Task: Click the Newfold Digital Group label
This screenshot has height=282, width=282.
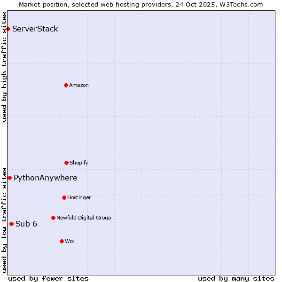Action: pos(84,218)
